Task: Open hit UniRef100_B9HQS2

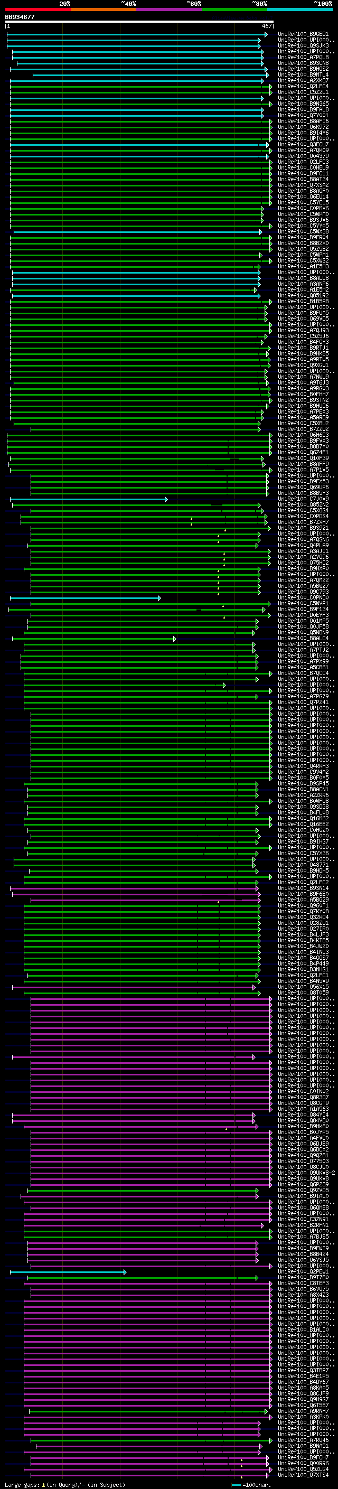Action: click(x=303, y=69)
